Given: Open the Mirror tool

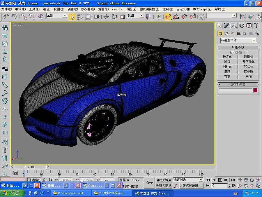Looking at the screenshot, I should click(x=242, y=17).
